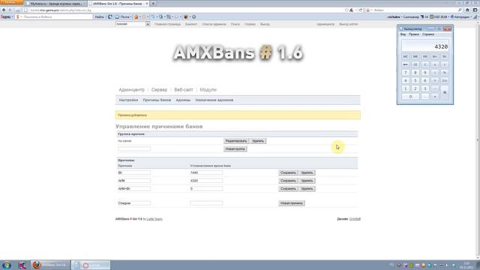The image size is (480, 270).
Task: Go to Админы submenu item
Action: coord(183,100)
